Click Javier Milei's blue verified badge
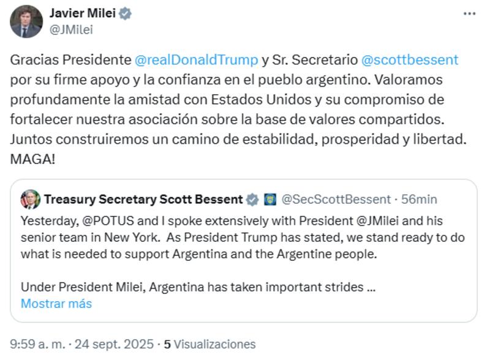The height and width of the screenshot is (360, 490). (x=126, y=13)
